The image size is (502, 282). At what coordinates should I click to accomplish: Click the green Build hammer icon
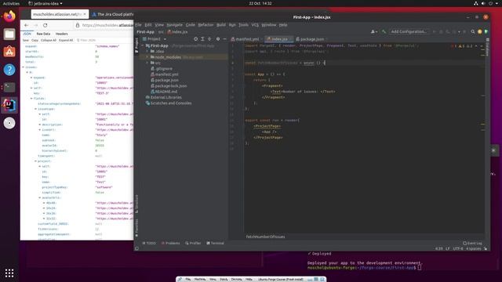[384, 31]
